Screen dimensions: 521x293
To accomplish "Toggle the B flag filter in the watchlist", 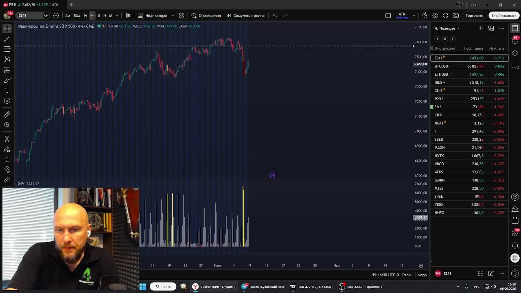I will coord(437,39).
